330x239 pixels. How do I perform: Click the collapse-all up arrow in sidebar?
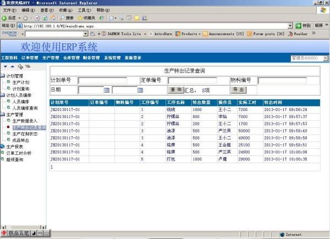click(x=12, y=66)
